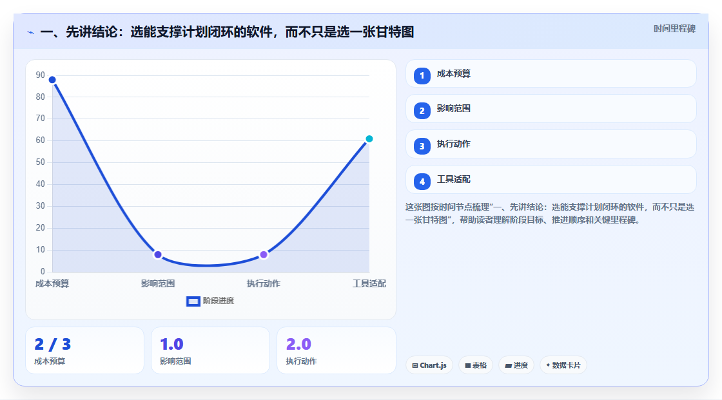Click the 成本预算 x-axis label

(x=52, y=283)
